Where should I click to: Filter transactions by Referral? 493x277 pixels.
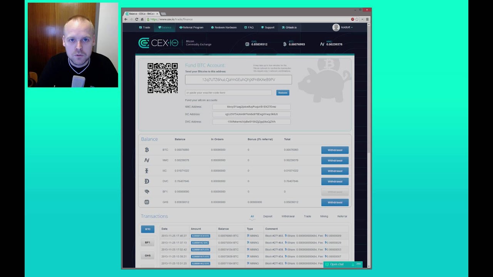[342, 216]
